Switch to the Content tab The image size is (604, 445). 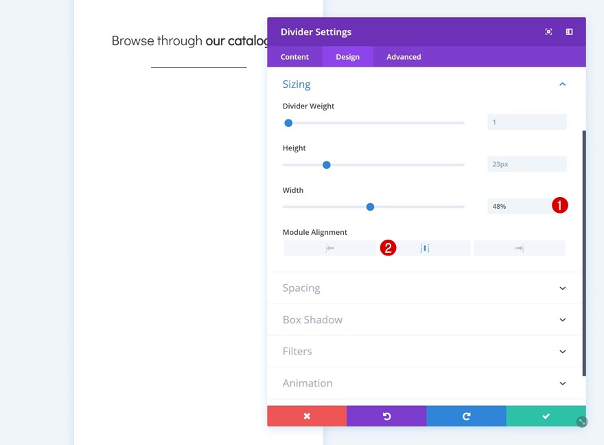pos(295,57)
